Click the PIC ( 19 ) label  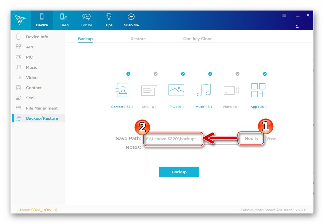coord(176,107)
